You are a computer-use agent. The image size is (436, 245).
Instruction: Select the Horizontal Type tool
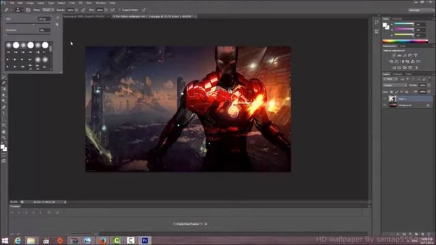point(3,113)
